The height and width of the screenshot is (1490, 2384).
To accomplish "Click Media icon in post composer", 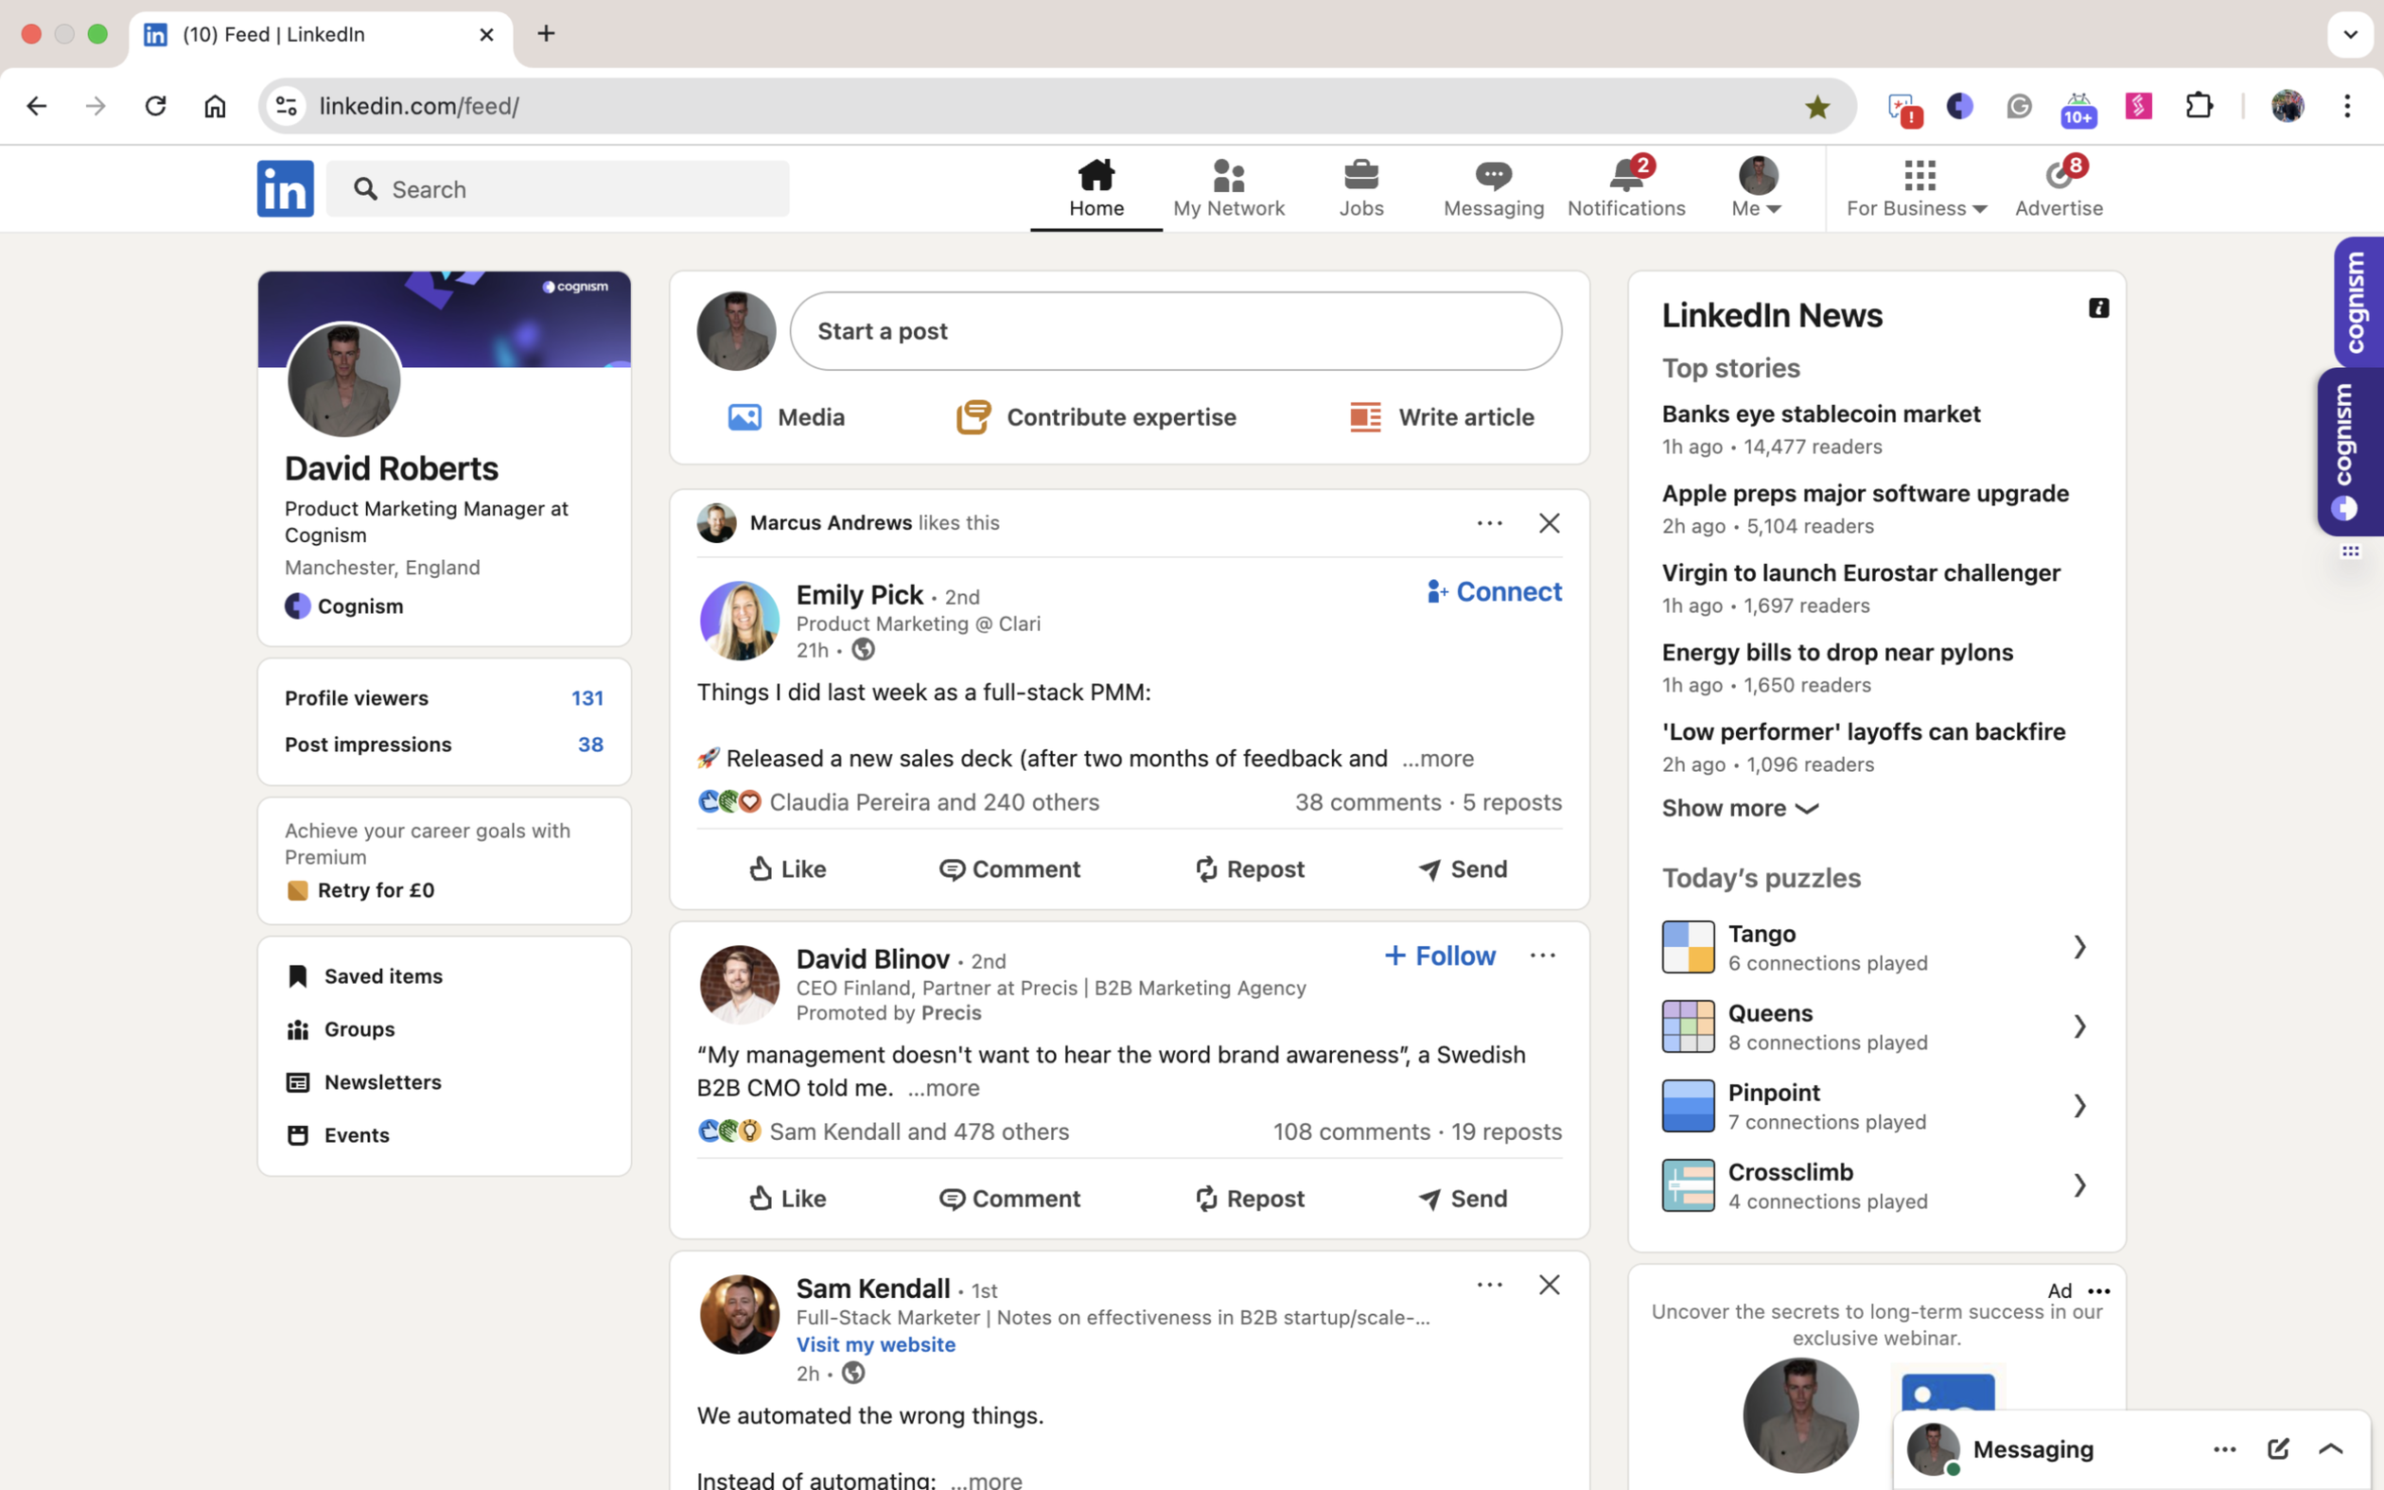I will [745, 417].
